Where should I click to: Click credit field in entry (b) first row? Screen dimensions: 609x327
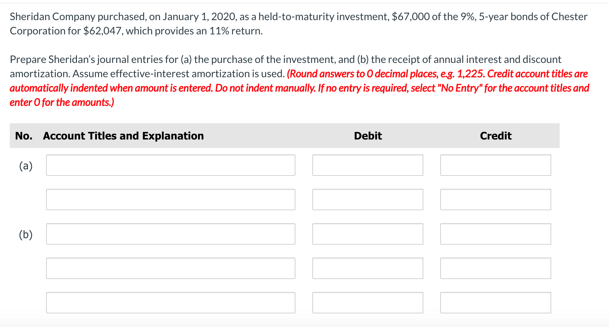(495, 234)
